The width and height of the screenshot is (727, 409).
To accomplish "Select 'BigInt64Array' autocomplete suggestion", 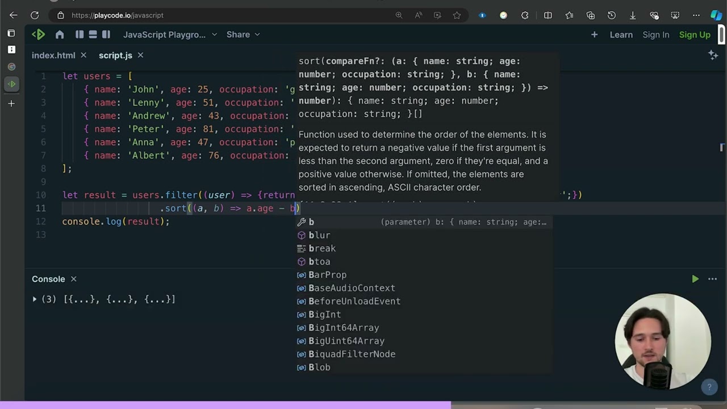I will 424,328.
